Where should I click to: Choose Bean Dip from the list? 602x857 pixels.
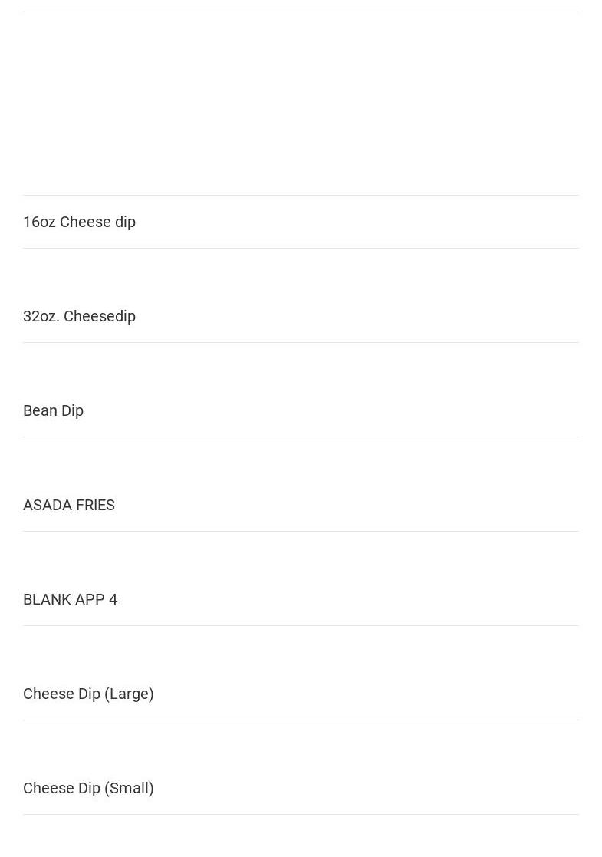(53, 410)
